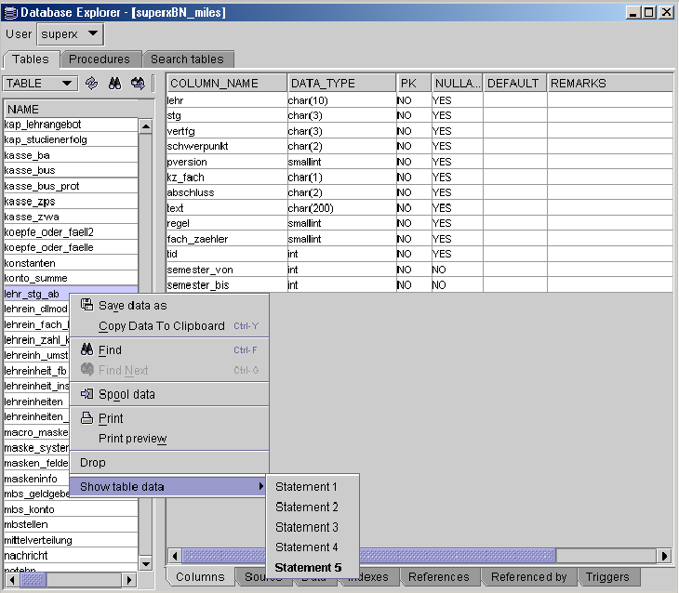
Task: Click the schwerpunkt column name cell
Action: point(227,146)
